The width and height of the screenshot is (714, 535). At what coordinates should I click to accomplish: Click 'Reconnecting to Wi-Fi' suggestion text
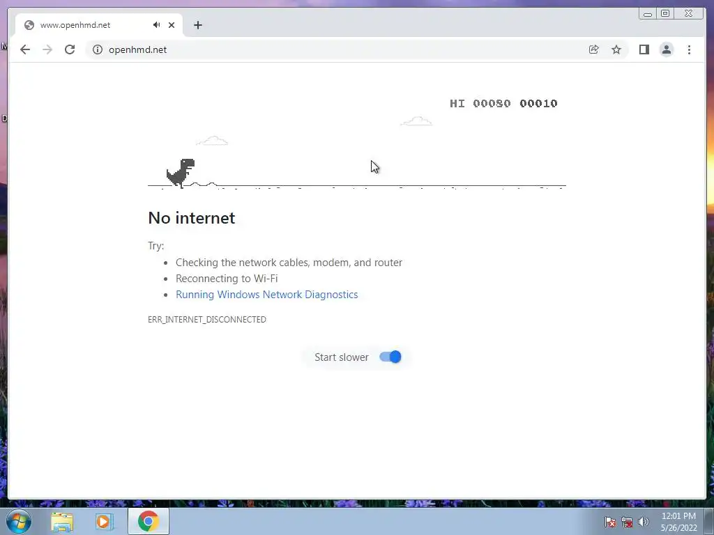coord(227,279)
